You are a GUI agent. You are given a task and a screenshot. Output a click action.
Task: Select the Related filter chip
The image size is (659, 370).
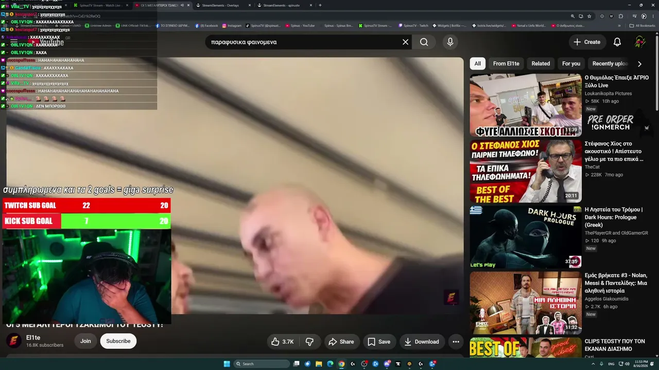541,64
